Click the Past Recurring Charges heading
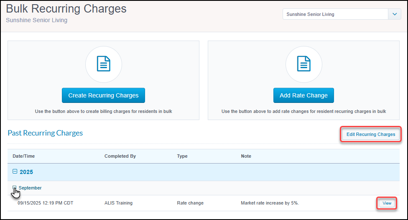Screen dimensions: 408x220 click(x=45, y=133)
